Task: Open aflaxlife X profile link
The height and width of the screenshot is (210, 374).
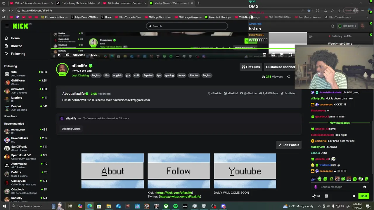Action: [214, 93]
